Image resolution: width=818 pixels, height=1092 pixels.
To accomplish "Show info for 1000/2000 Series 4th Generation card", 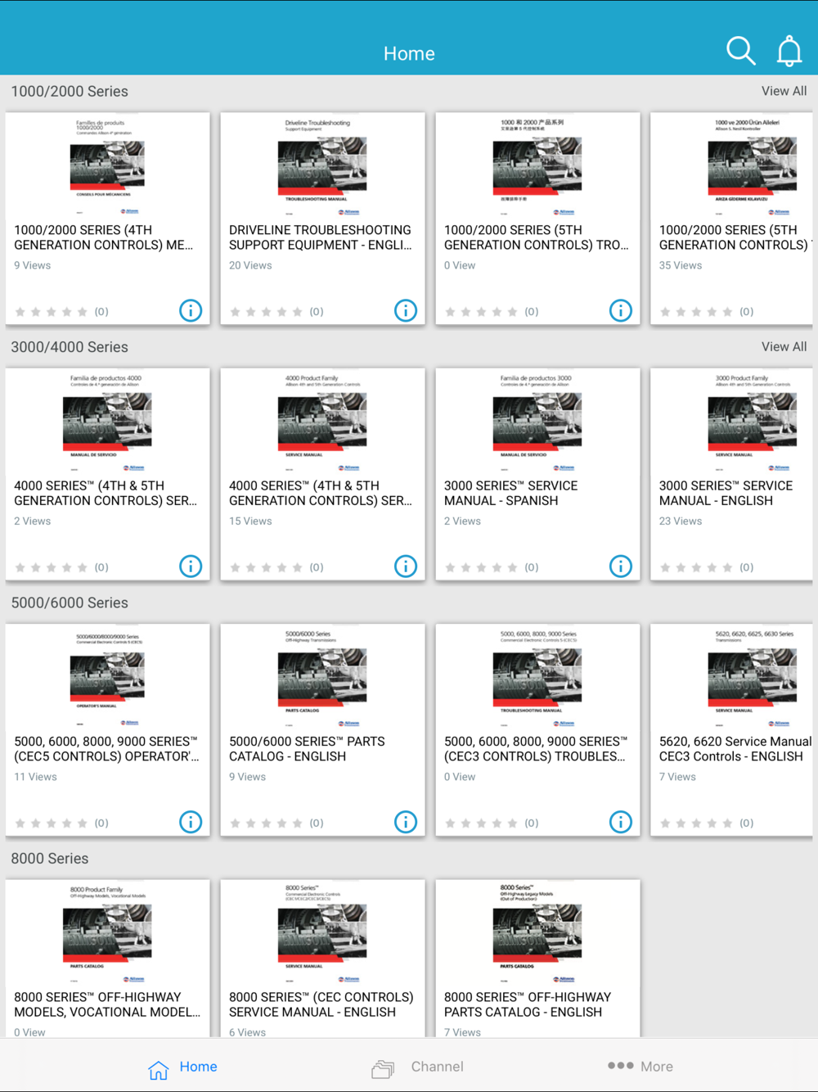I will (x=191, y=311).
